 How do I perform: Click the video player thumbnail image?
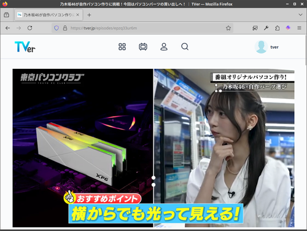pos(153,148)
